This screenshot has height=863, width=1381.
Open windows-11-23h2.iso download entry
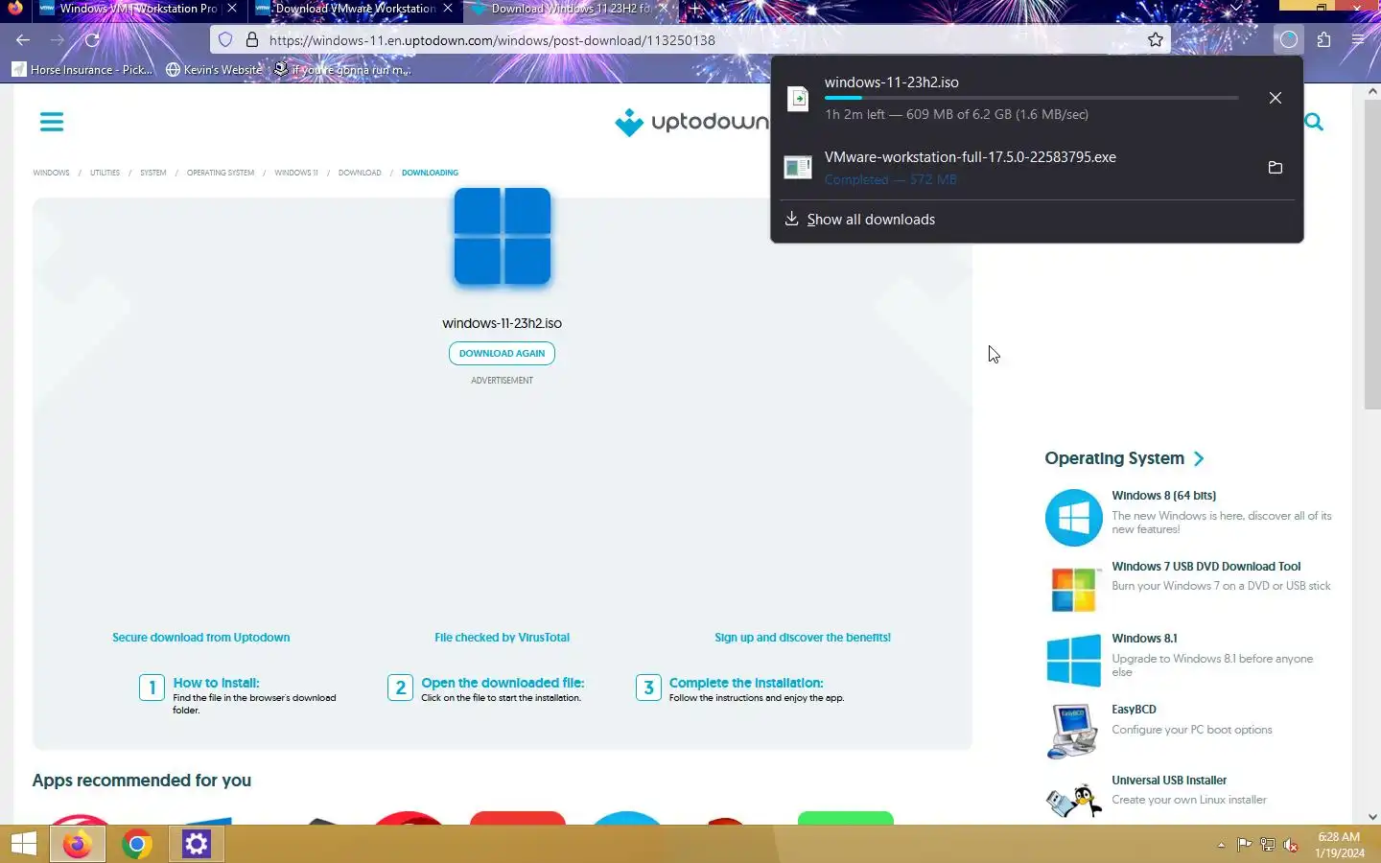[x=1017, y=98]
